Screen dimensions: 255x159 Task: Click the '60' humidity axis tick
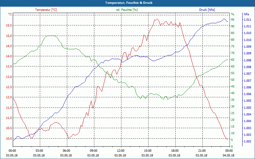[233, 66]
